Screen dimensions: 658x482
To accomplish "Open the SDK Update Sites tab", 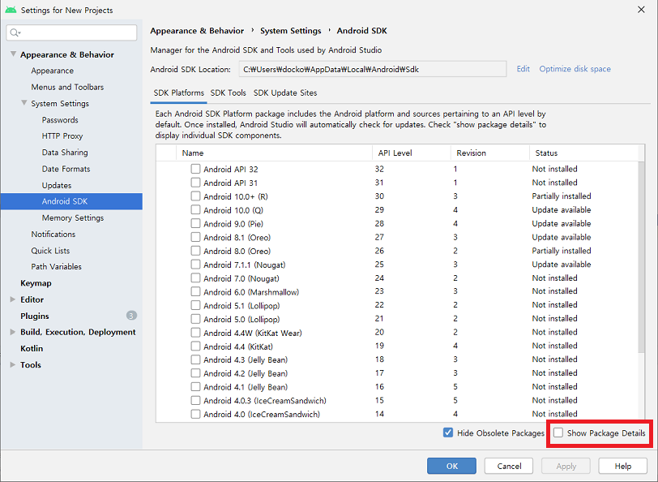I will [285, 93].
